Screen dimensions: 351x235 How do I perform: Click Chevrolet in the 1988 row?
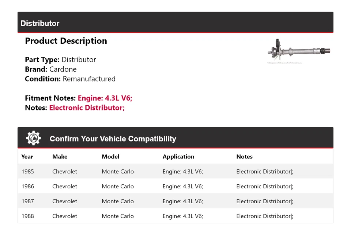coord(65,216)
